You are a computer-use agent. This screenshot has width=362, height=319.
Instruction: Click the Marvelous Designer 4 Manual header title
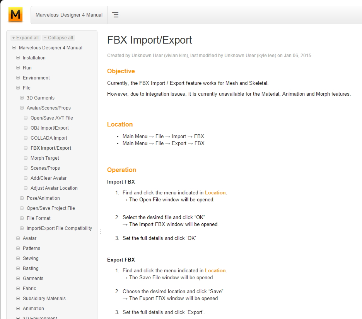[x=69, y=15]
